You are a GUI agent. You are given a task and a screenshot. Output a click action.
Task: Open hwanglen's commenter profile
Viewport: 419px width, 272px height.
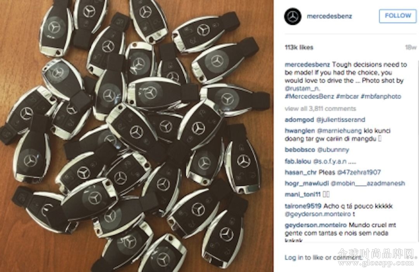pos(300,131)
